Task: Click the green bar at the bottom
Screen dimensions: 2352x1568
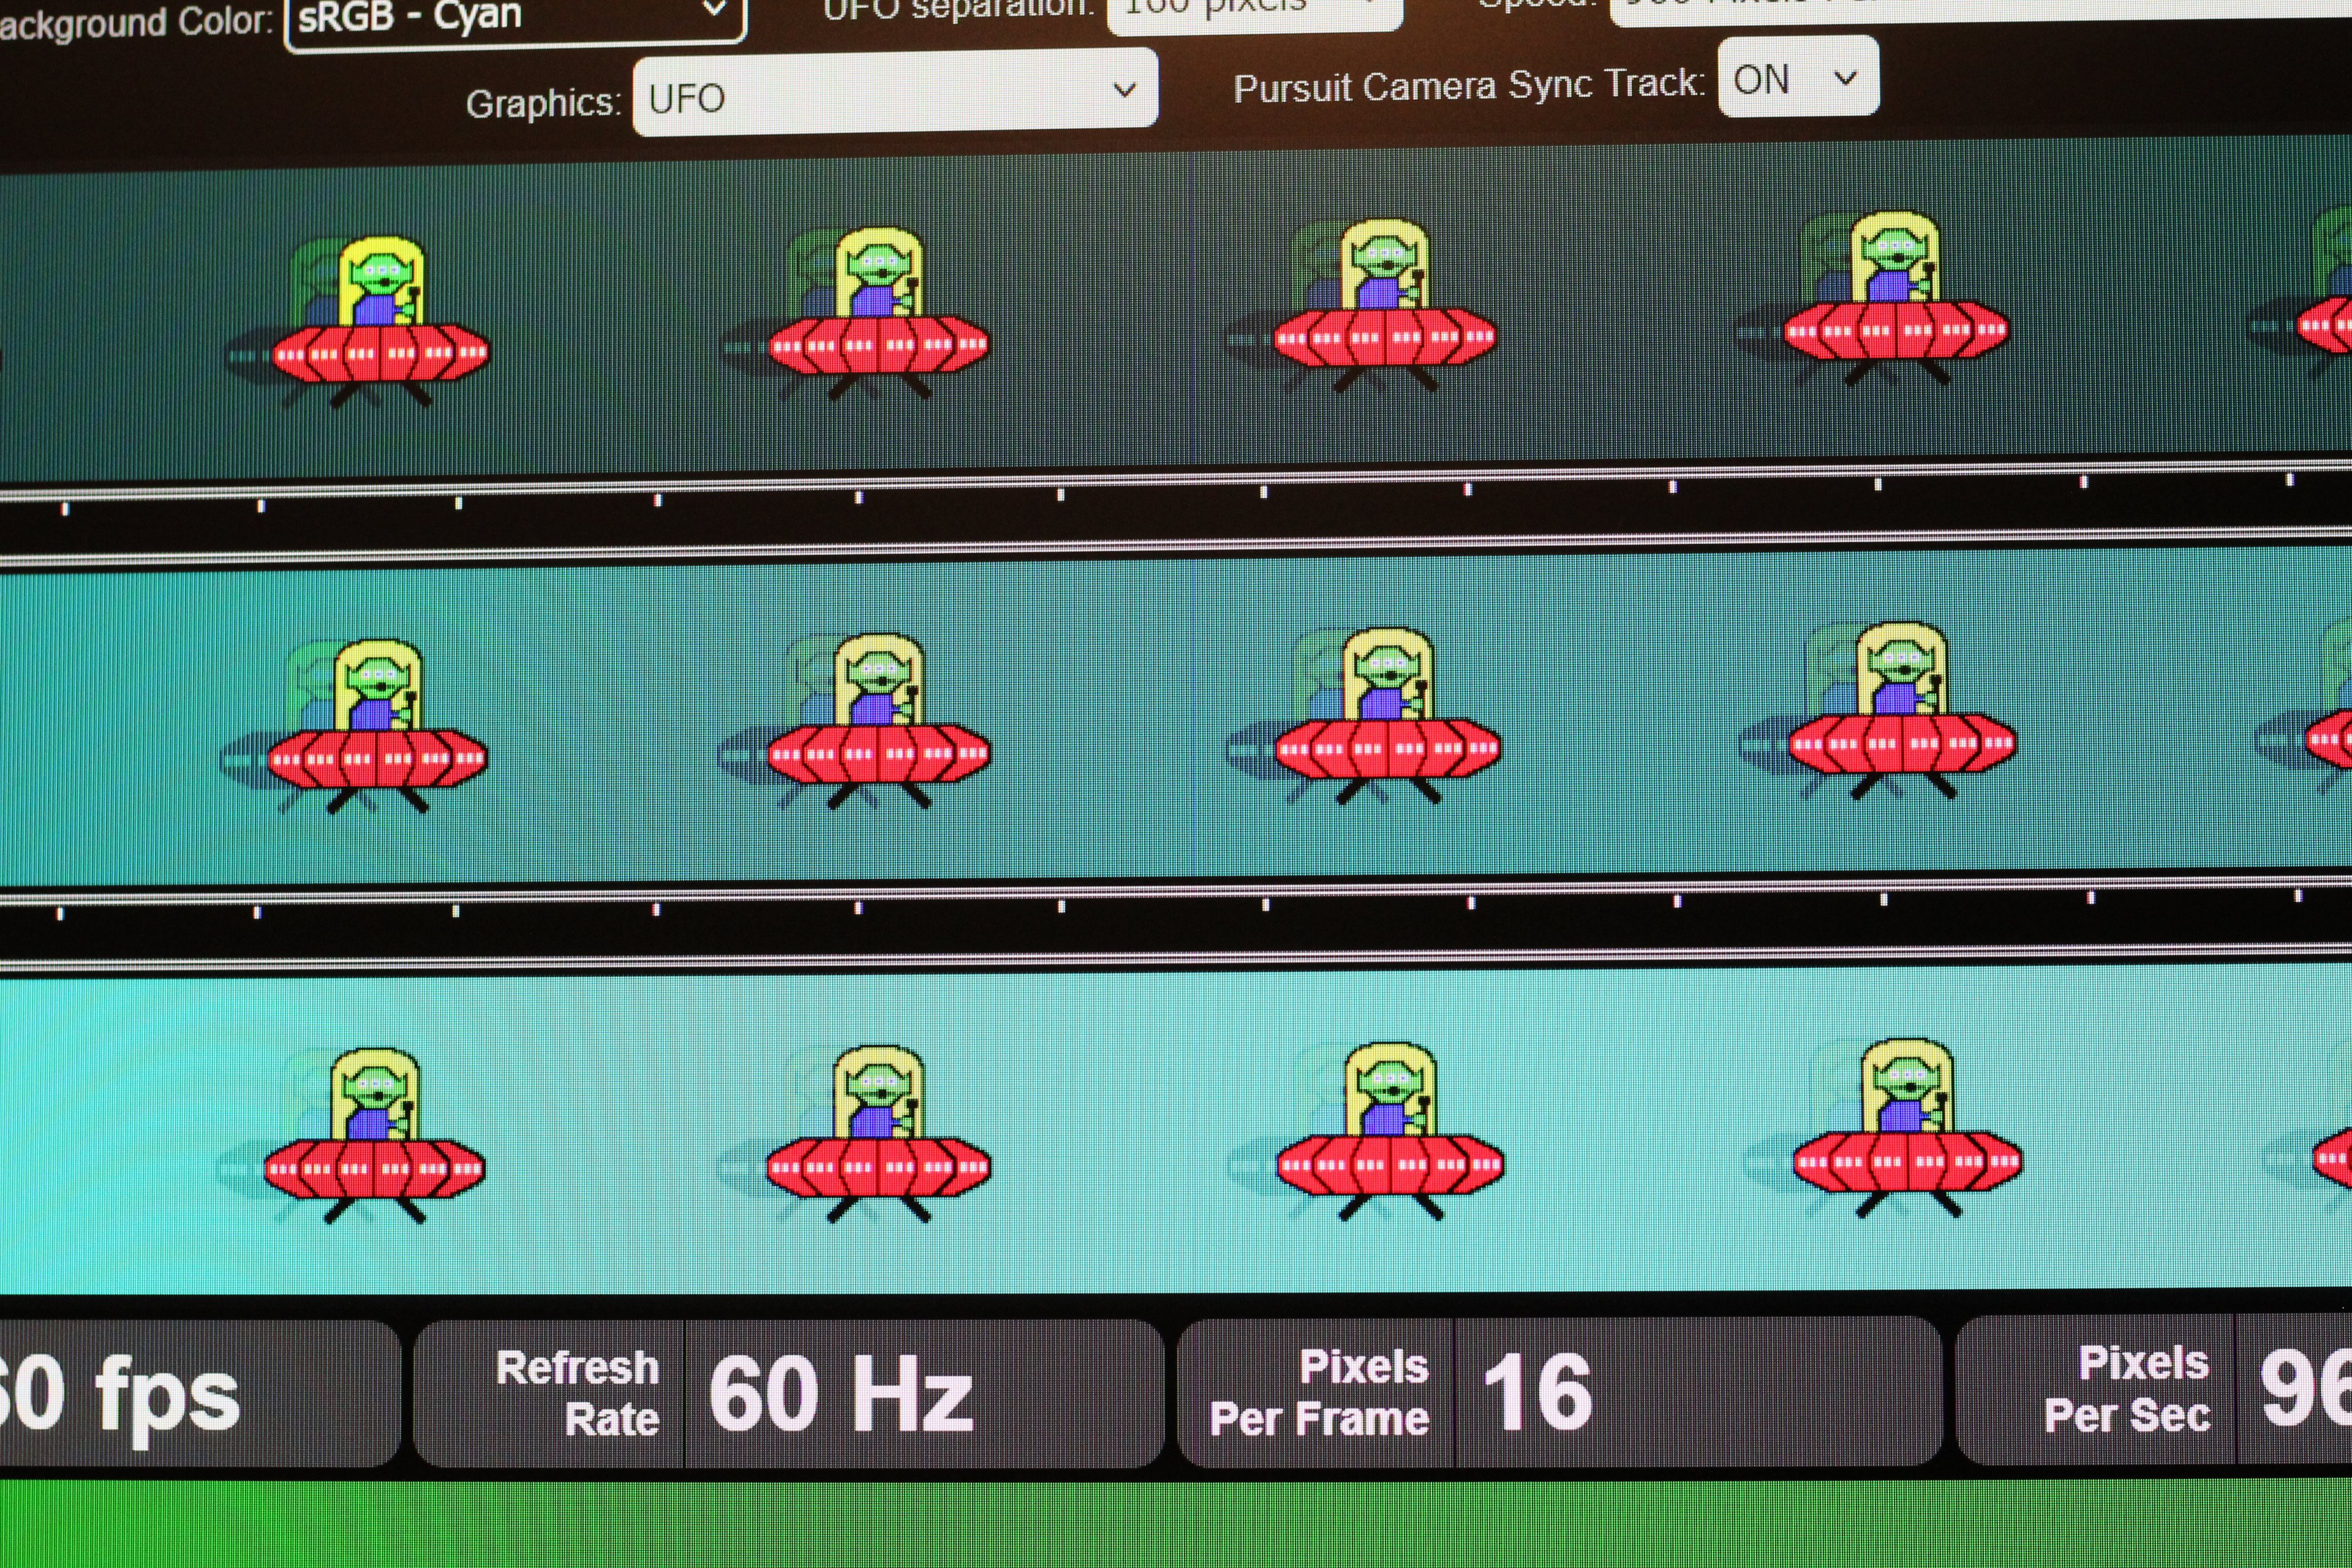Action: coord(1176,1525)
